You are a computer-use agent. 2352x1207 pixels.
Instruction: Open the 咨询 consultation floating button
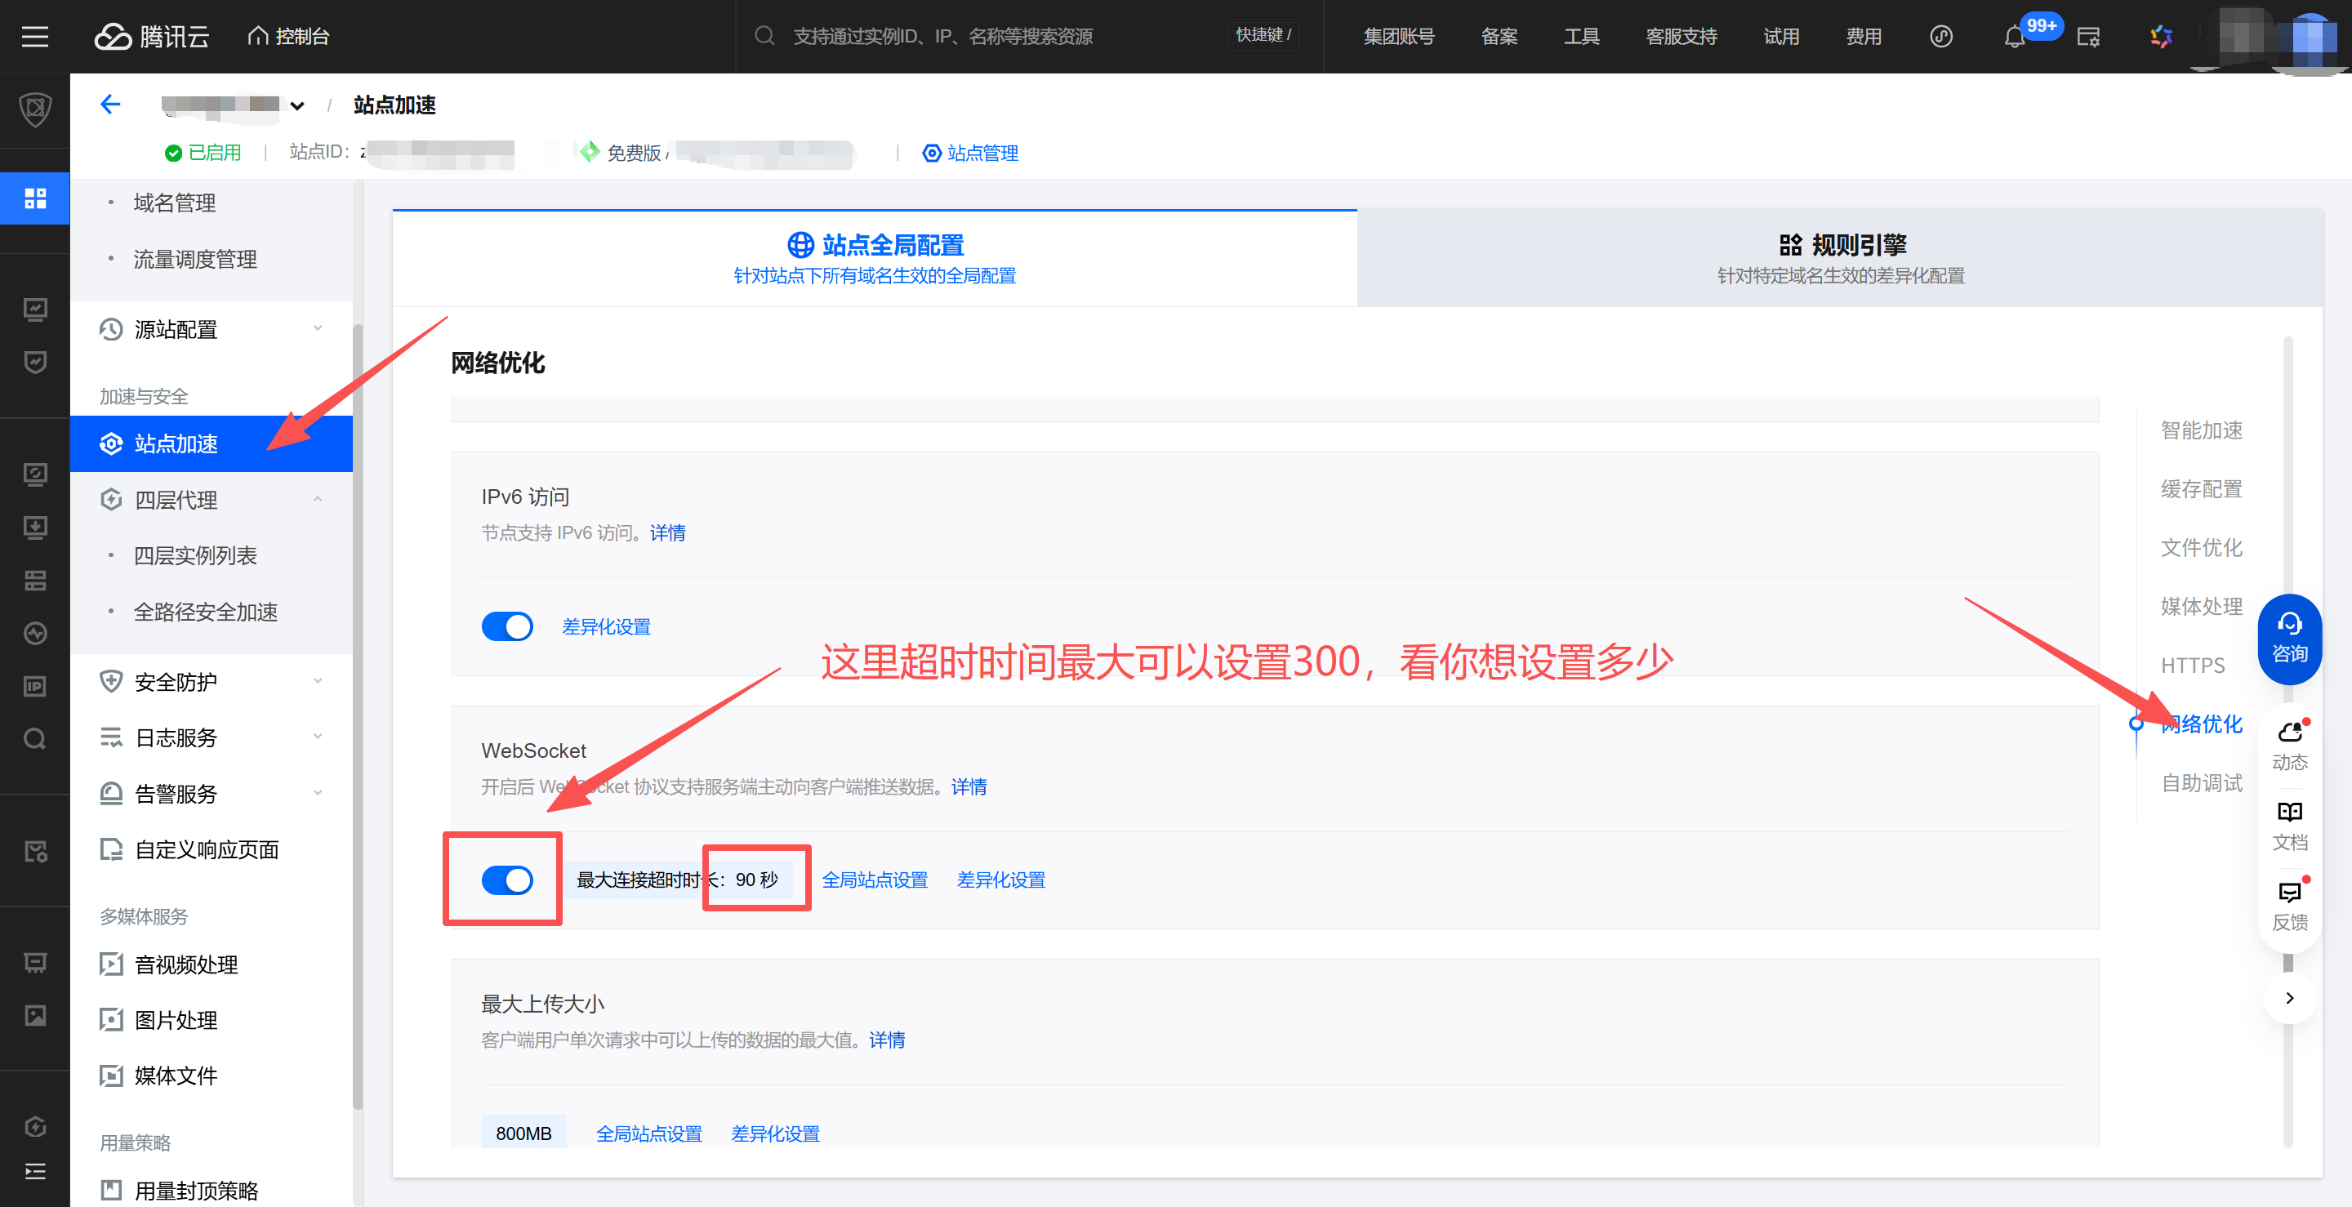click(2289, 638)
